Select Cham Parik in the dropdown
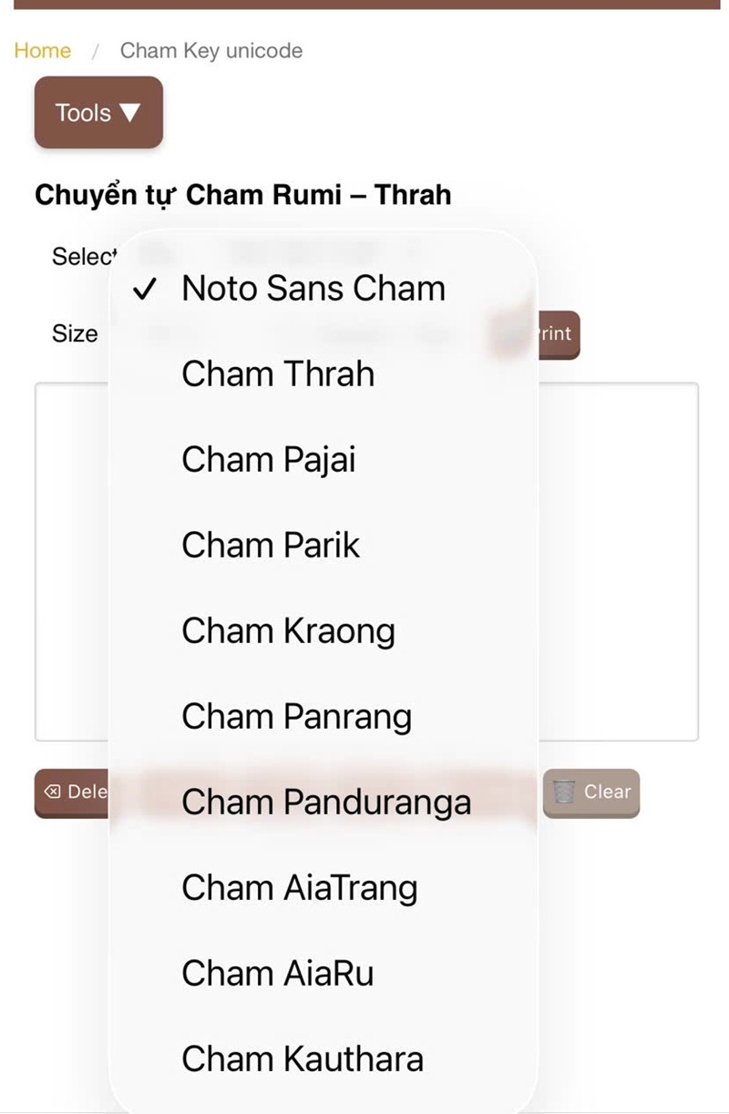 click(x=271, y=546)
